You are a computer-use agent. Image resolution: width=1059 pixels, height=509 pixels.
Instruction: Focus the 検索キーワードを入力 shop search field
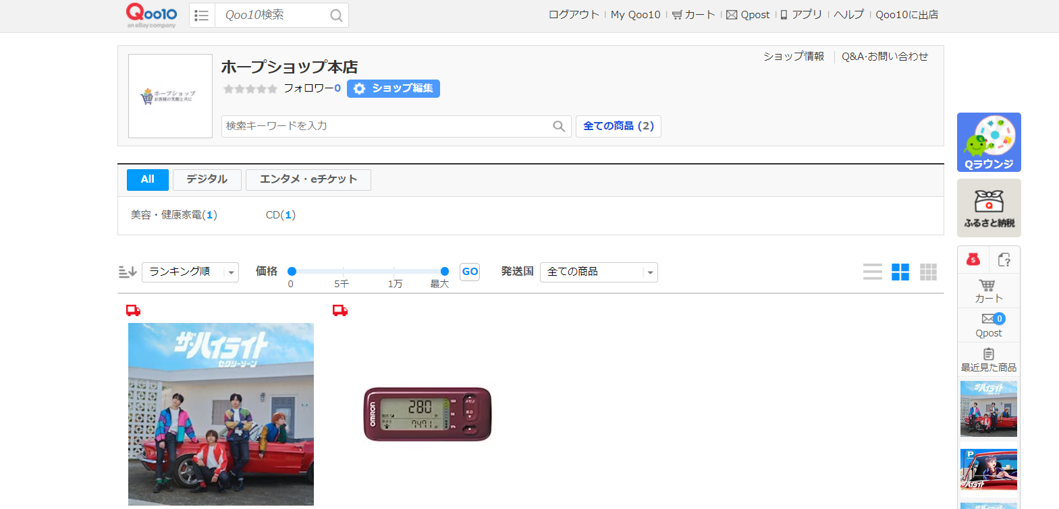386,126
